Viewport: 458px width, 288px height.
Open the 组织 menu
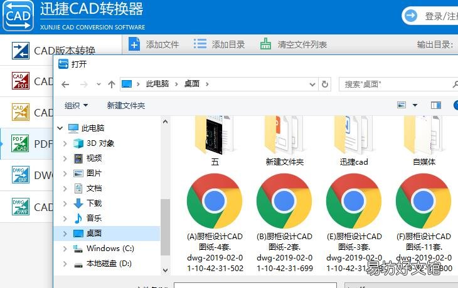click(x=76, y=105)
